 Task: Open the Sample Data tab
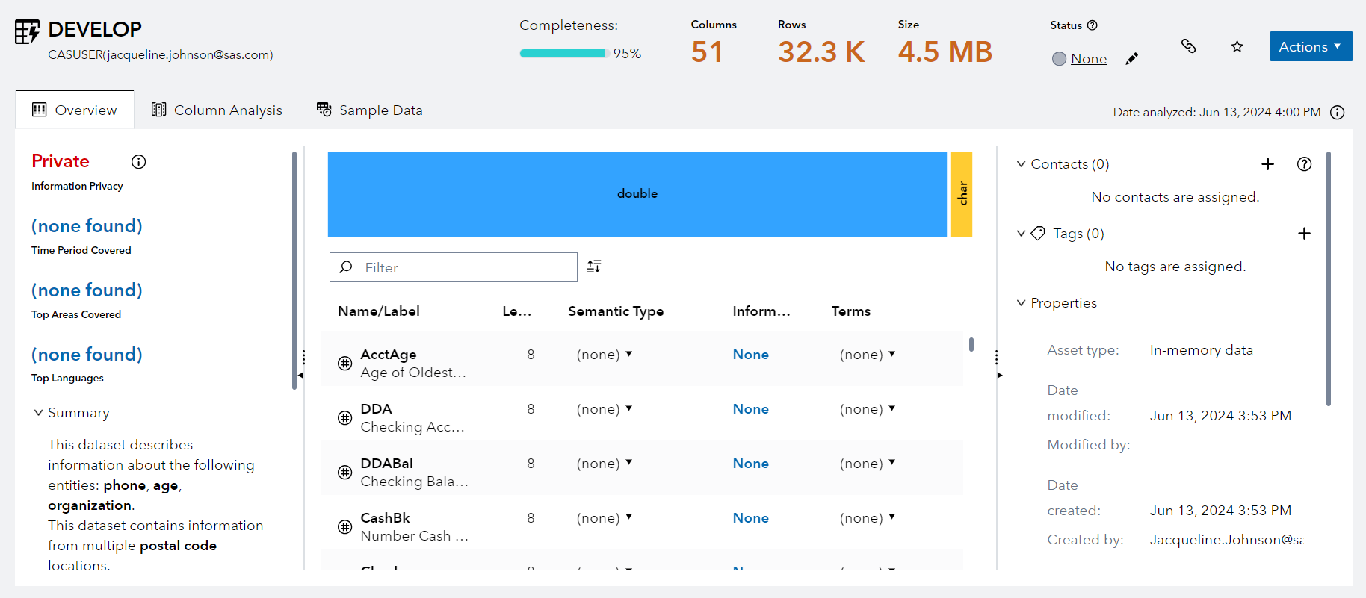coord(369,110)
